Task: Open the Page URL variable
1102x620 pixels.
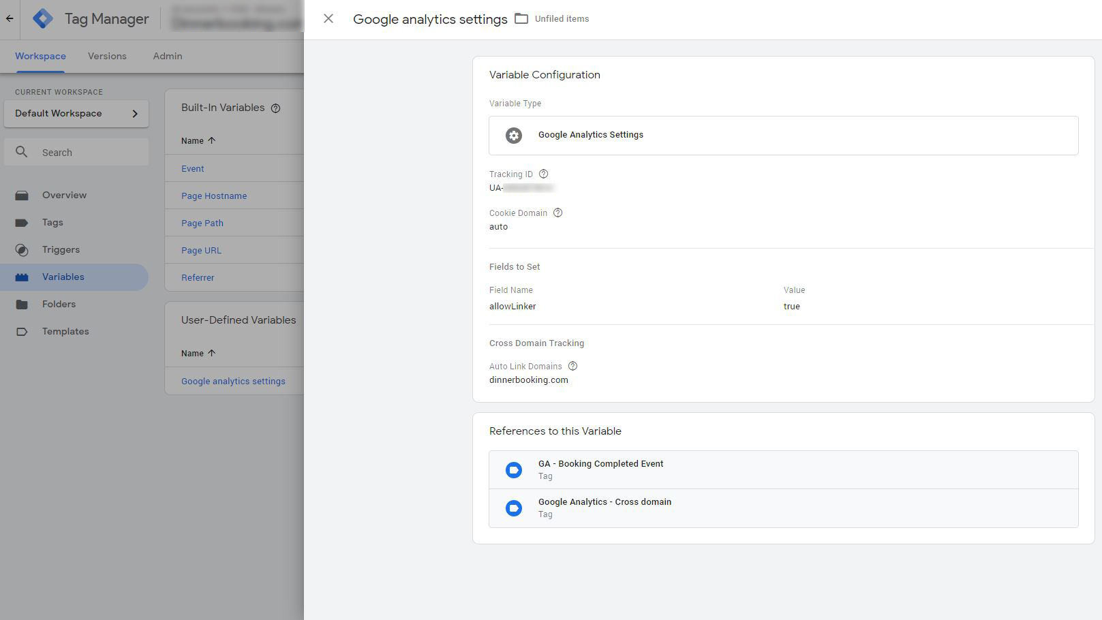Action: [201, 250]
